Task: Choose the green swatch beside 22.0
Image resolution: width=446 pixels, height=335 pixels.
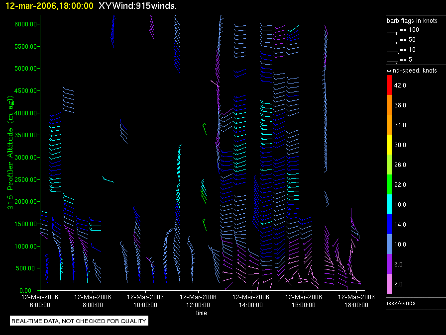Action: click(390, 184)
